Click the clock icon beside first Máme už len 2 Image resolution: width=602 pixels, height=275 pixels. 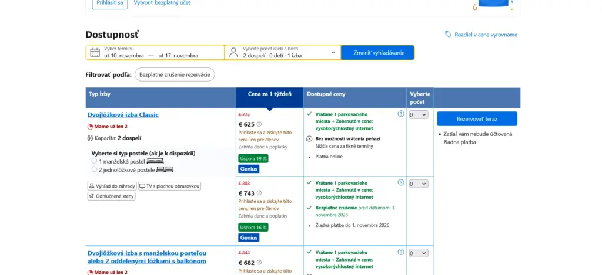(x=90, y=127)
